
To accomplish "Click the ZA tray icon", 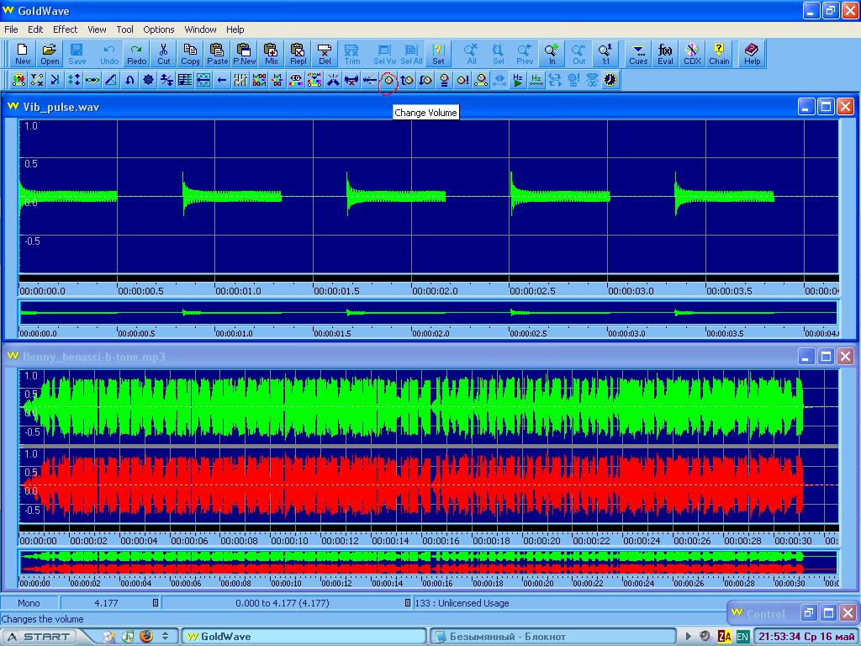I will tap(724, 637).
